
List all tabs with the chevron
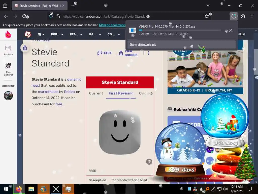(x=208, y=6)
